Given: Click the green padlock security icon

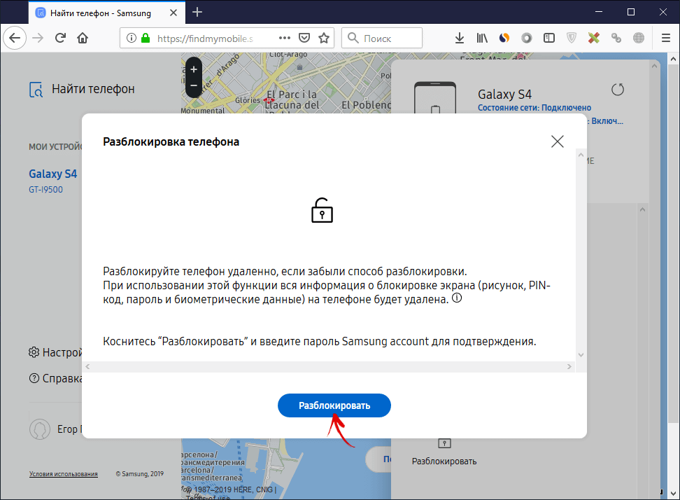Looking at the screenshot, I should 146,39.
